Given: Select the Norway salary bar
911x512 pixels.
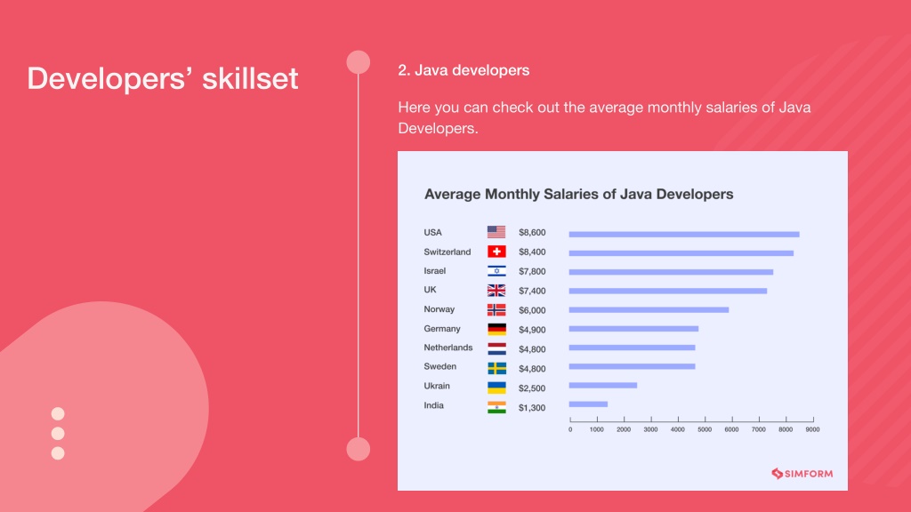Looking at the screenshot, I should pyautogui.click(x=649, y=310).
